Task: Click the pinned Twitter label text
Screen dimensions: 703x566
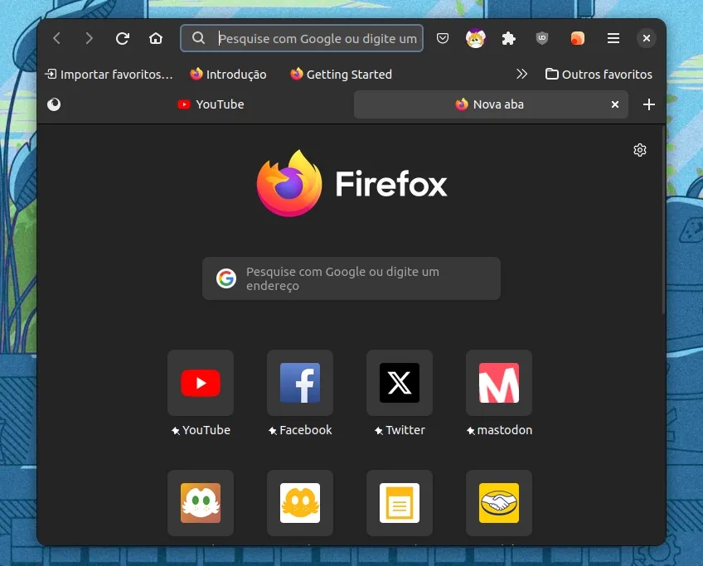Action: 405,430
